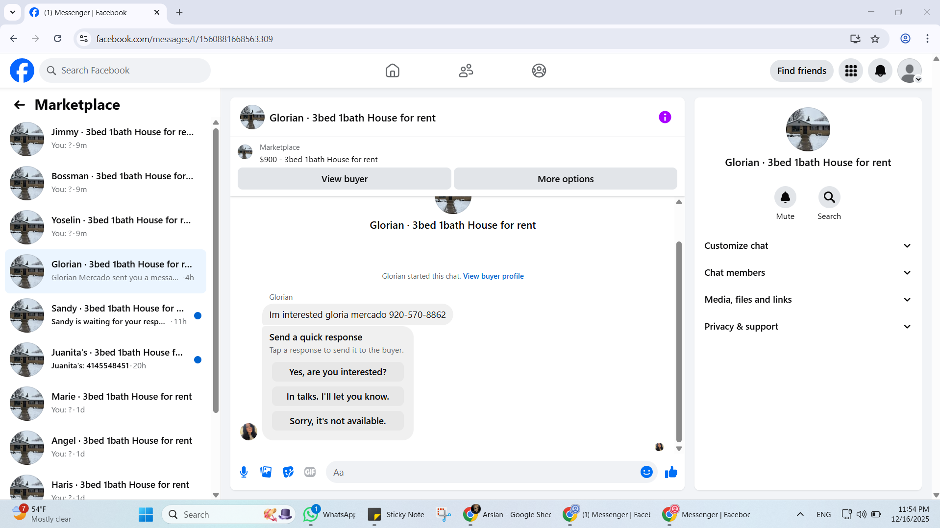
Task: Send quick reply 'Sorry, it's not available.'
Action: (338, 421)
